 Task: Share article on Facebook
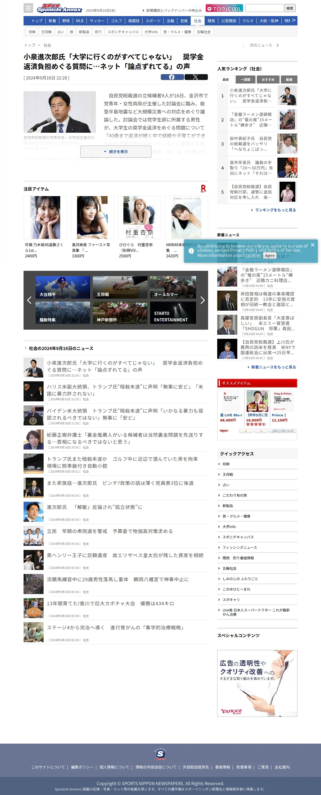tap(172, 77)
